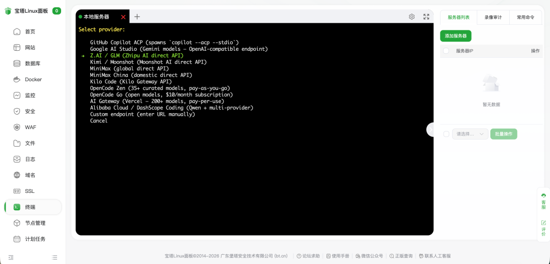The height and width of the screenshot is (264, 550).
Task: Open the Docker section in sidebar
Action: [x=33, y=79]
